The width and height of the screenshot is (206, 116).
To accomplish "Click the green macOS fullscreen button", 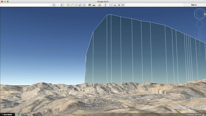I will point(8,1).
